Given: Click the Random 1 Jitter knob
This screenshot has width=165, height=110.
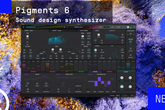Looking at the screenshot, I should click(28, 89).
